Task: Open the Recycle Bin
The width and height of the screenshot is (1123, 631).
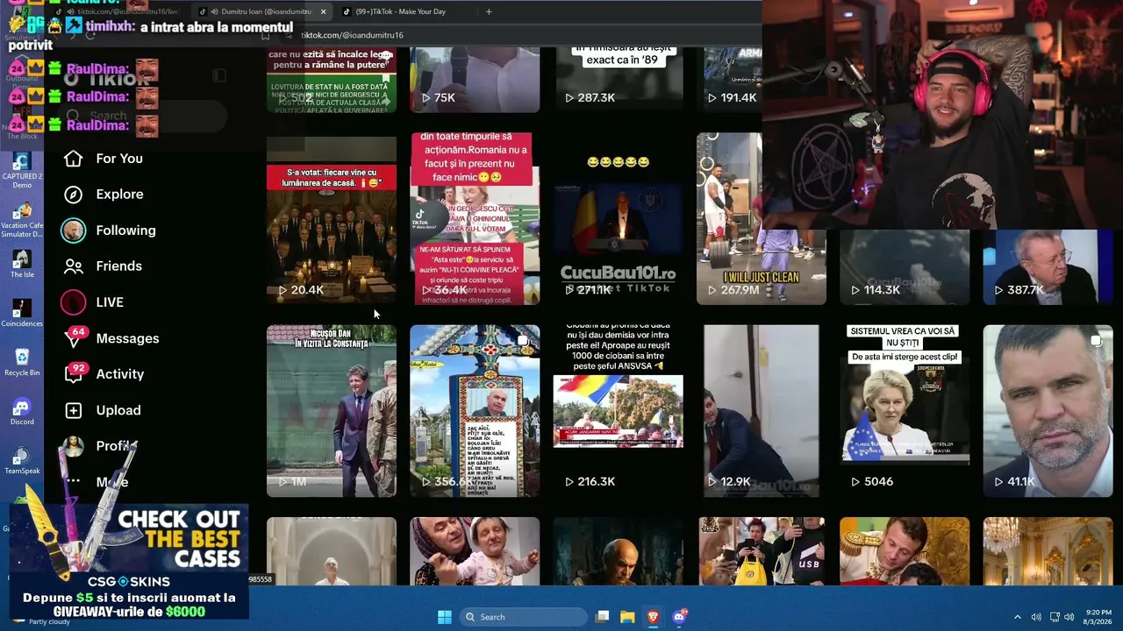Action: [22, 362]
